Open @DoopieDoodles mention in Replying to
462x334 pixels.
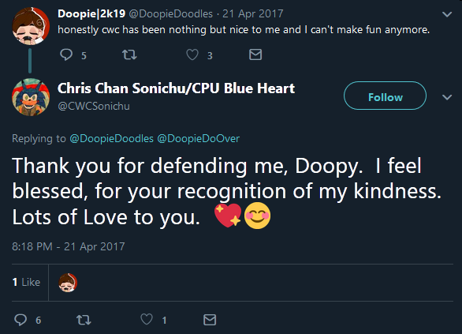(x=111, y=138)
